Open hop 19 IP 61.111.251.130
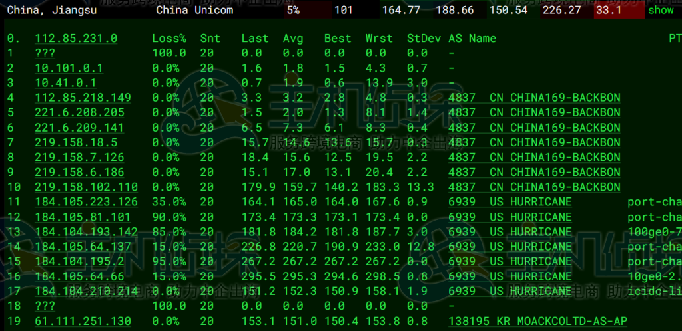The image size is (682, 331). click(83, 322)
